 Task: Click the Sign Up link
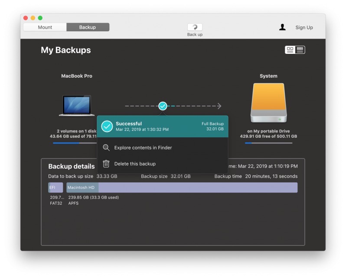pyautogui.click(x=304, y=27)
